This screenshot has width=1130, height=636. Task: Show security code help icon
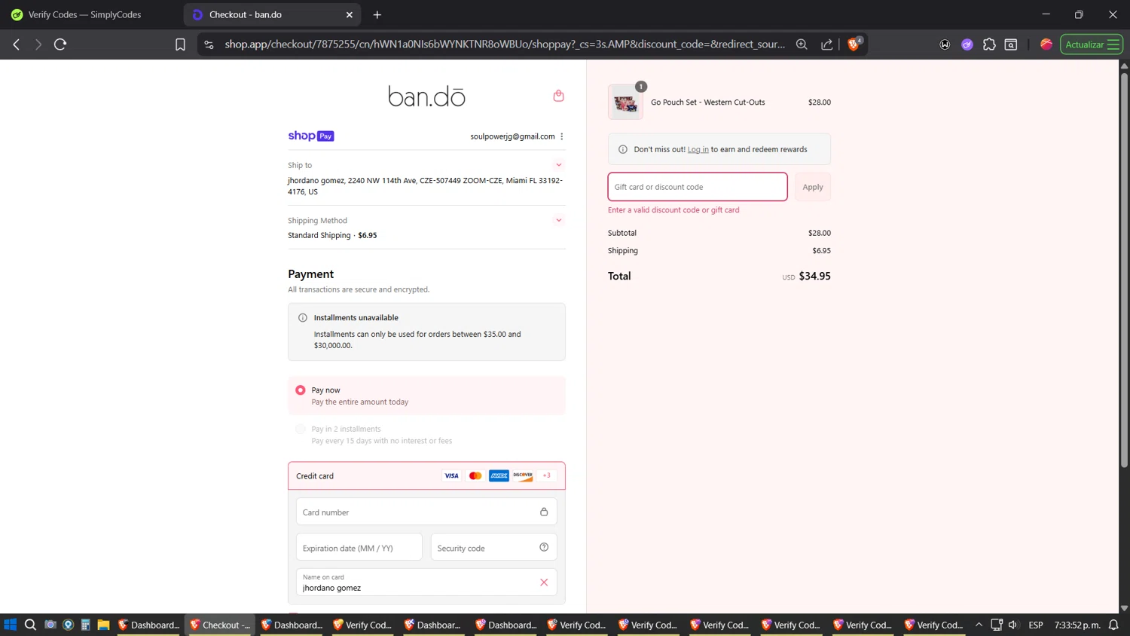(544, 547)
